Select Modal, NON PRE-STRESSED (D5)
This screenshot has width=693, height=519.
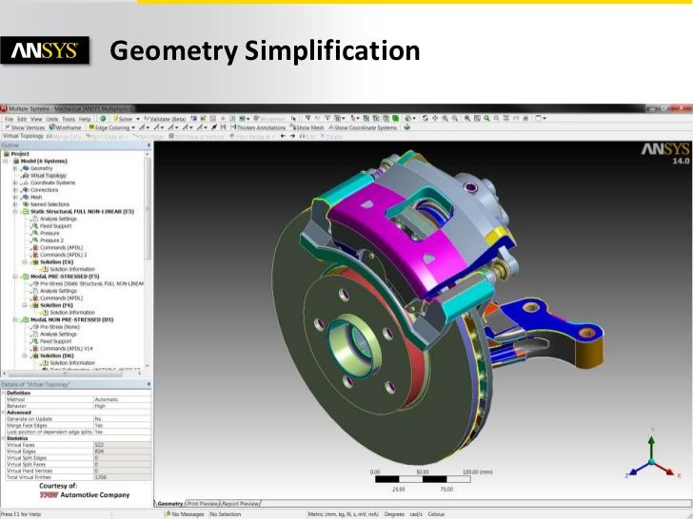(71, 320)
